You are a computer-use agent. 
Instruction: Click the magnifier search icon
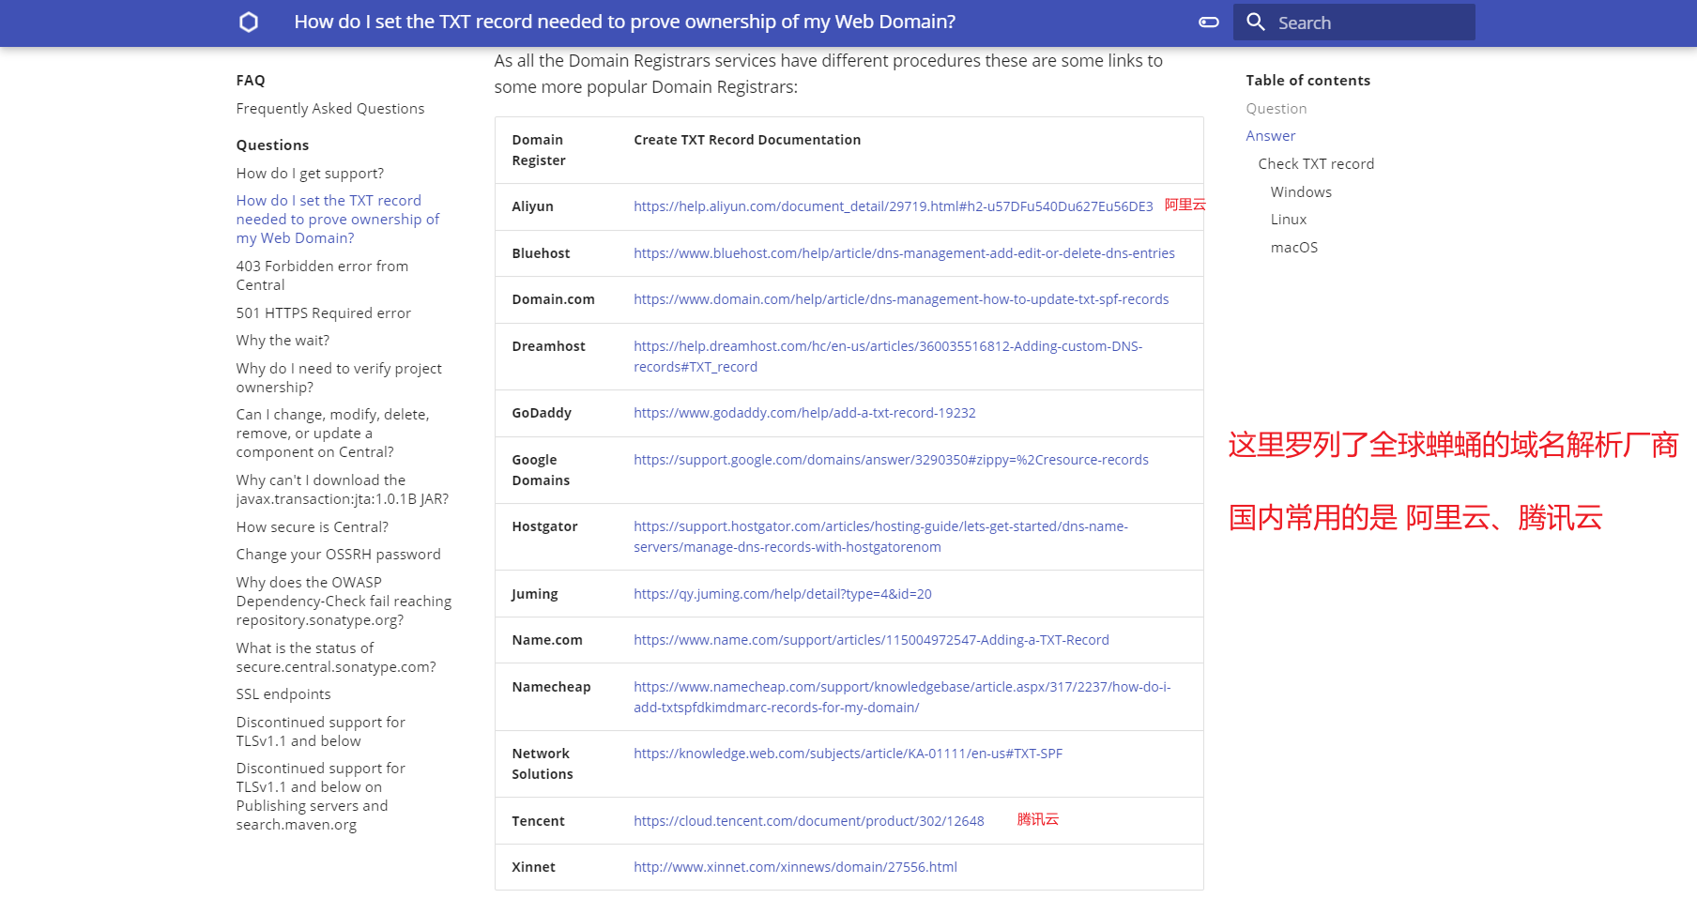point(1256,22)
